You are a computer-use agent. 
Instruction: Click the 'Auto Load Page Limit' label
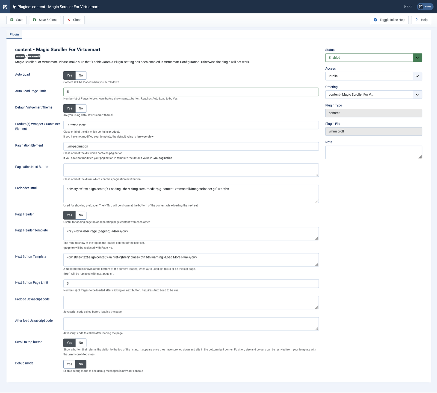pyautogui.click(x=31, y=91)
